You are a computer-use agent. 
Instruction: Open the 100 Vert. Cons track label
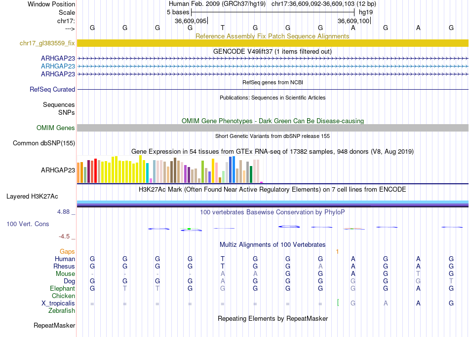click(x=28, y=224)
